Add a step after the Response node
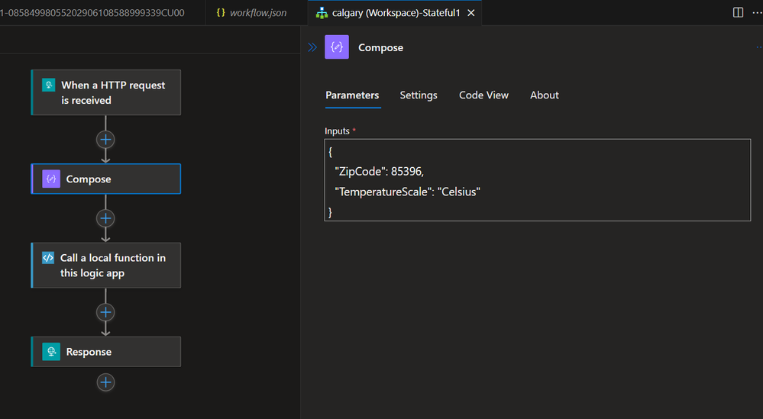The height and width of the screenshot is (419, 763). pyautogui.click(x=105, y=382)
